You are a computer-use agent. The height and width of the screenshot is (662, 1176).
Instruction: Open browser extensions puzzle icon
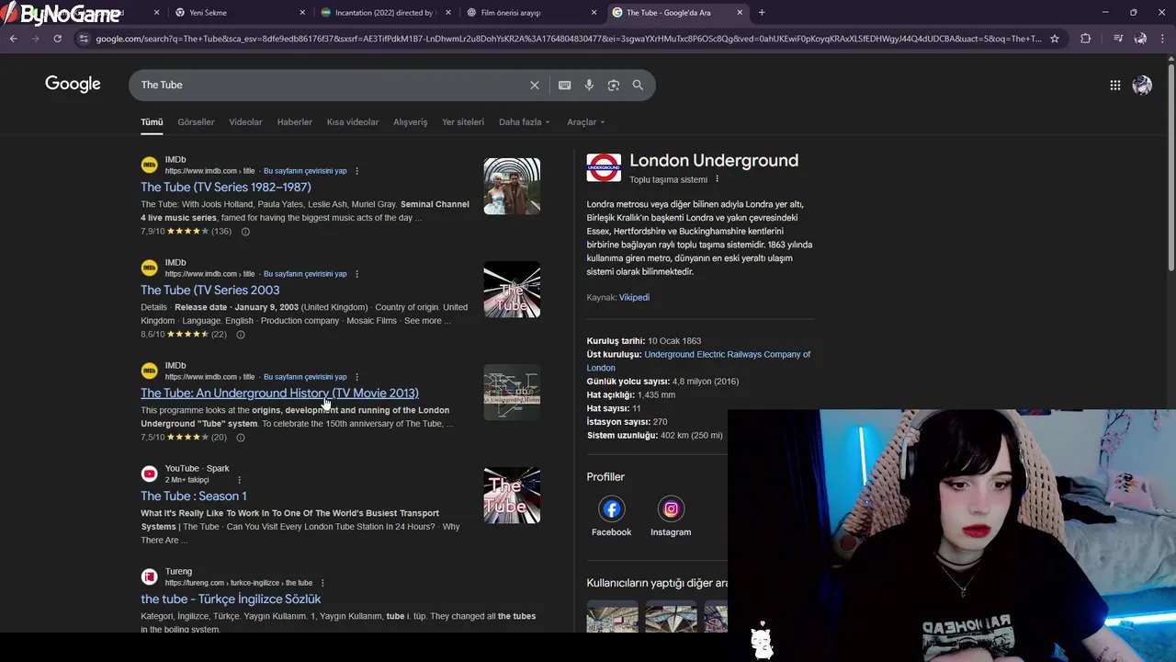click(1085, 39)
